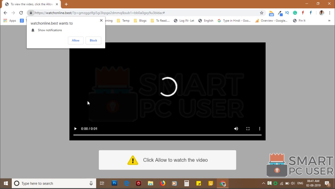Open the IQ extension

pyautogui.click(x=287, y=13)
